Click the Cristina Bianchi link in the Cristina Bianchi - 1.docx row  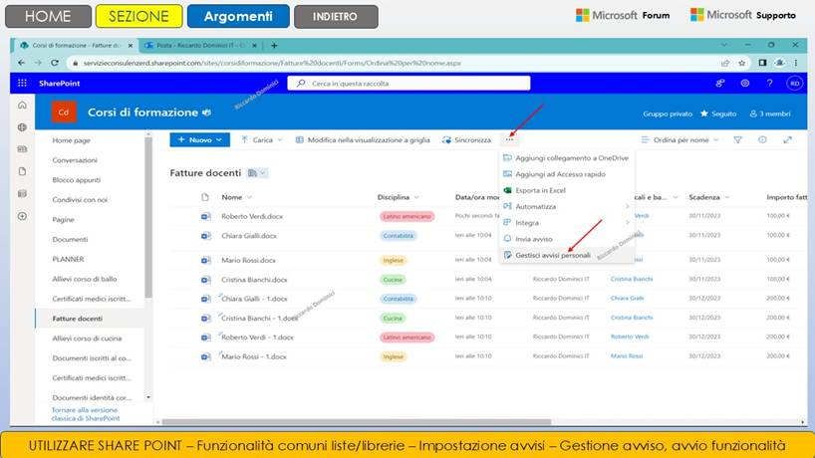tap(632, 318)
